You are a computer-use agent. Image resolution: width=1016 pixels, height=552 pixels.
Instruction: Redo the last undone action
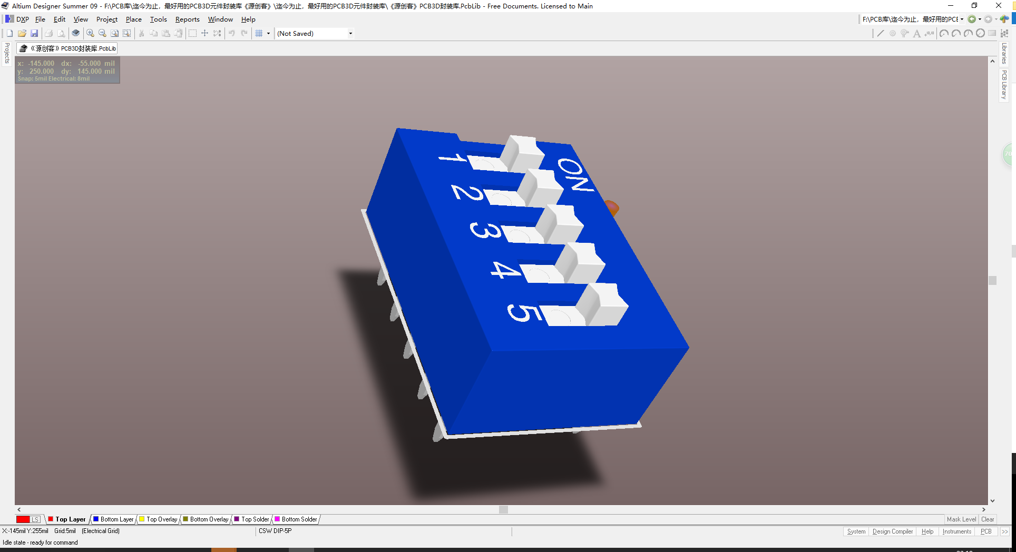(x=244, y=33)
